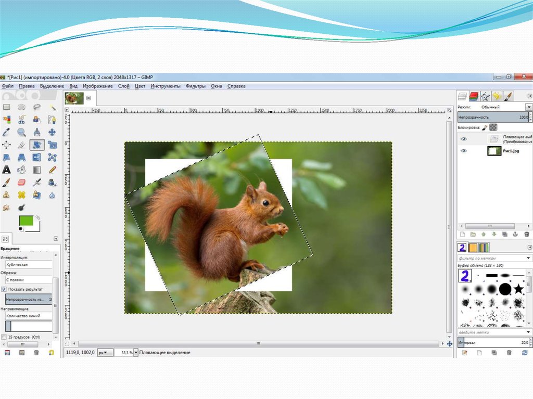This screenshot has height=399, width=533.
Task: Select the Bucket Fill tool
Action: (21, 170)
